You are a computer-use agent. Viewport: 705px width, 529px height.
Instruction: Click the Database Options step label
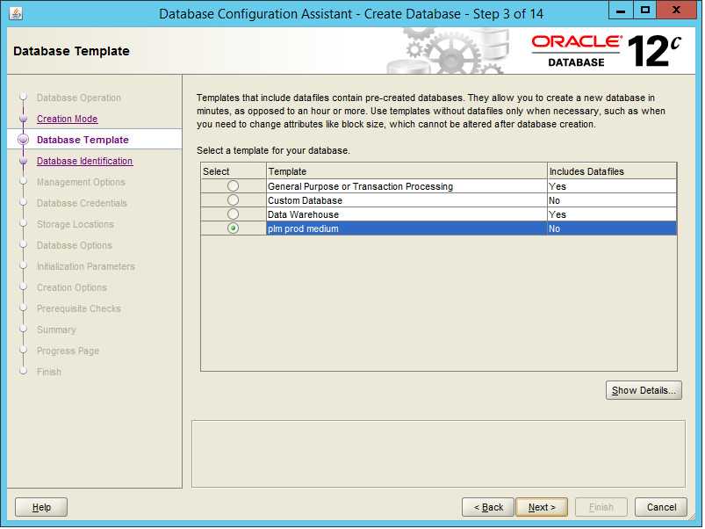[x=74, y=246]
